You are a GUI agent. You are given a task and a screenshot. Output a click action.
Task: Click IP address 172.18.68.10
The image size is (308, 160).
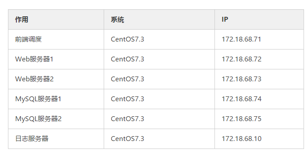[242, 139]
